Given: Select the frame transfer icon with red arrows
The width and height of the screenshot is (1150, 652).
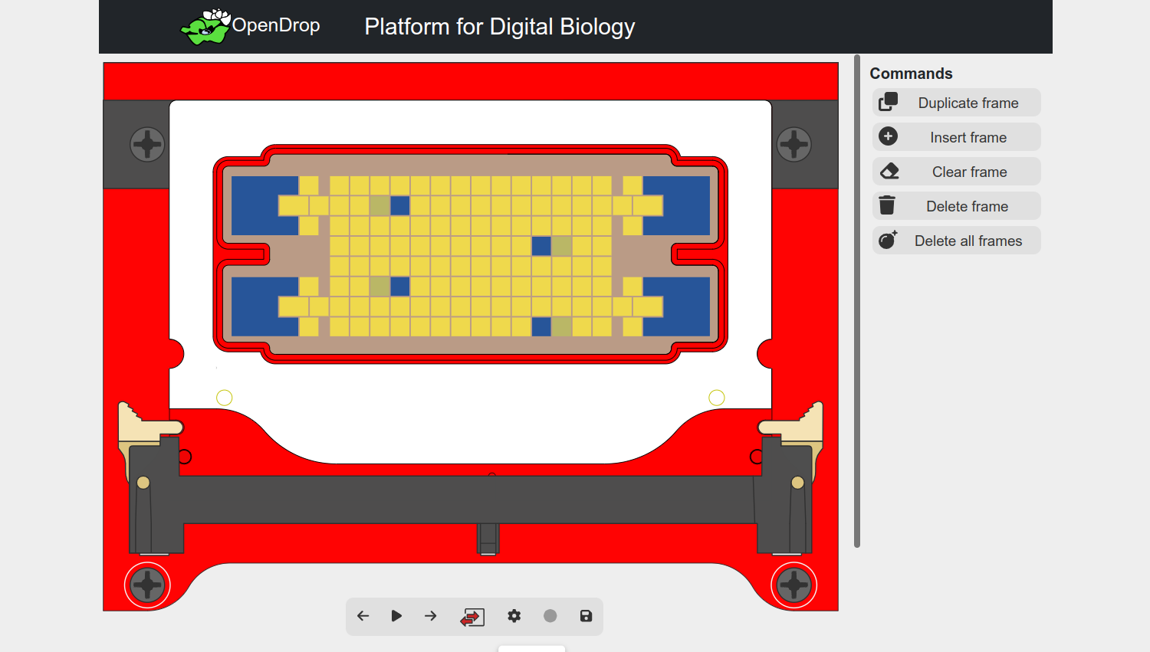Looking at the screenshot, I should 472,616.
